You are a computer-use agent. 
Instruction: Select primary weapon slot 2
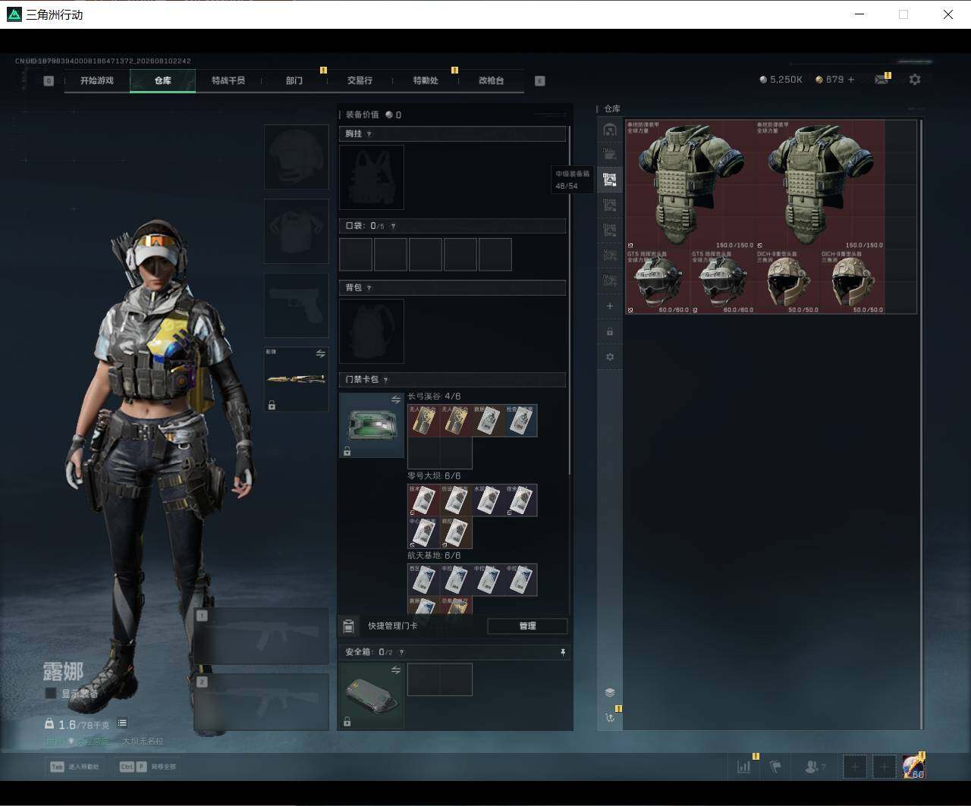262,702
